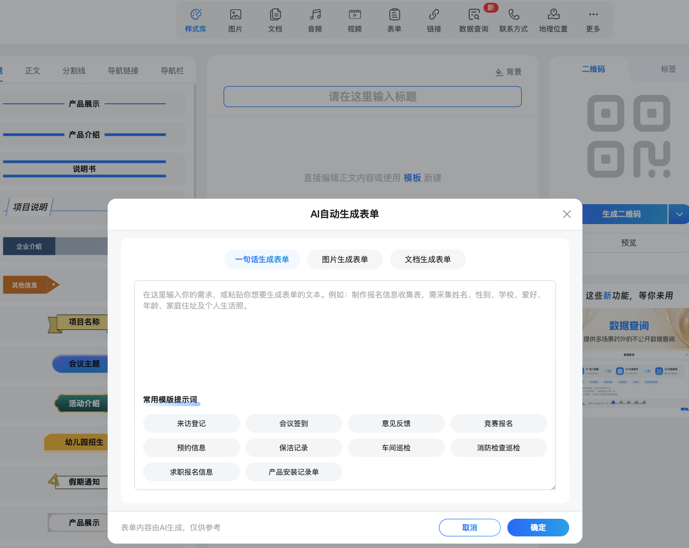Select the 一句话生成表单 tab
The image size is (689, 548).
(262, 259)
